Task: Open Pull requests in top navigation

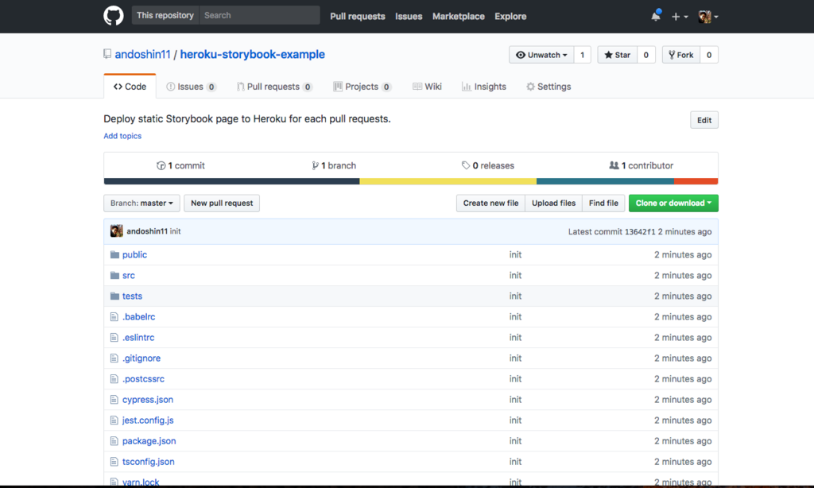Action: [358, 17]
